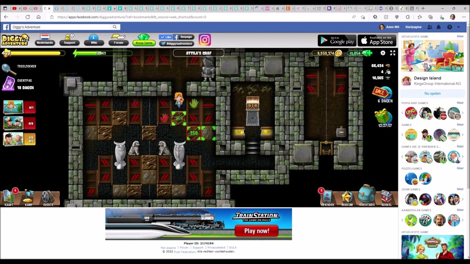Viewport: 470px width, 264px height.
Task: Open a new browser tab
Action: pos(423,8)
